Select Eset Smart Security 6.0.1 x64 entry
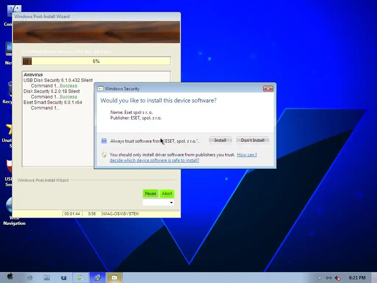 click(x=53, y=102)
